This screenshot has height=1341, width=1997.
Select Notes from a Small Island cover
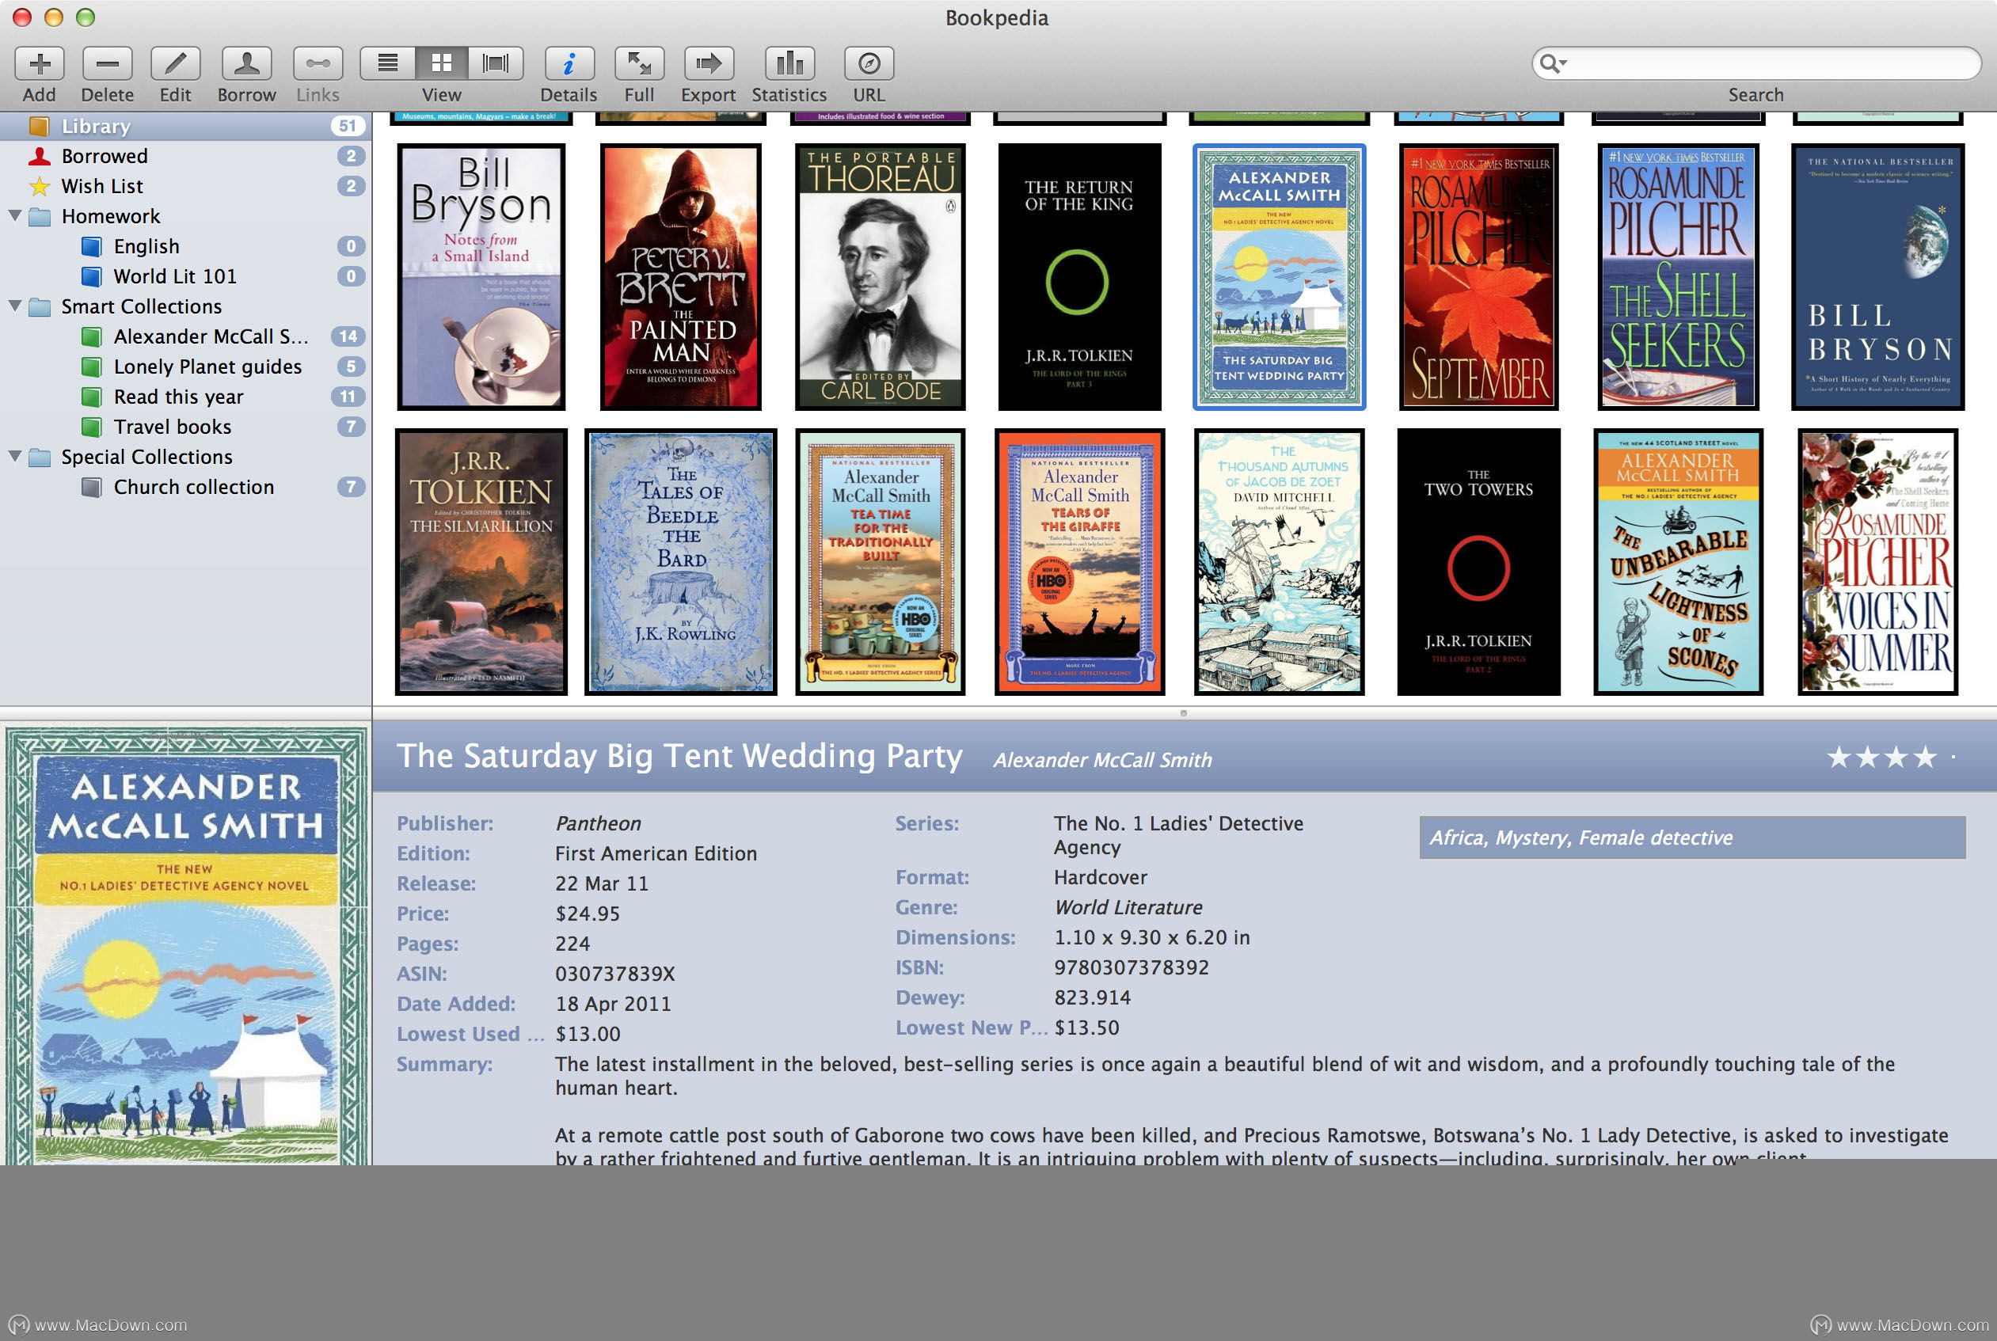click(x=481, y=276)
